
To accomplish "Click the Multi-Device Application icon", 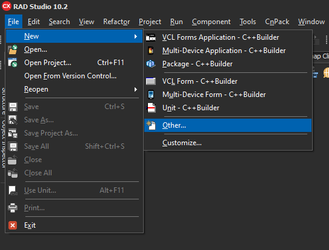I will point(151,51).
